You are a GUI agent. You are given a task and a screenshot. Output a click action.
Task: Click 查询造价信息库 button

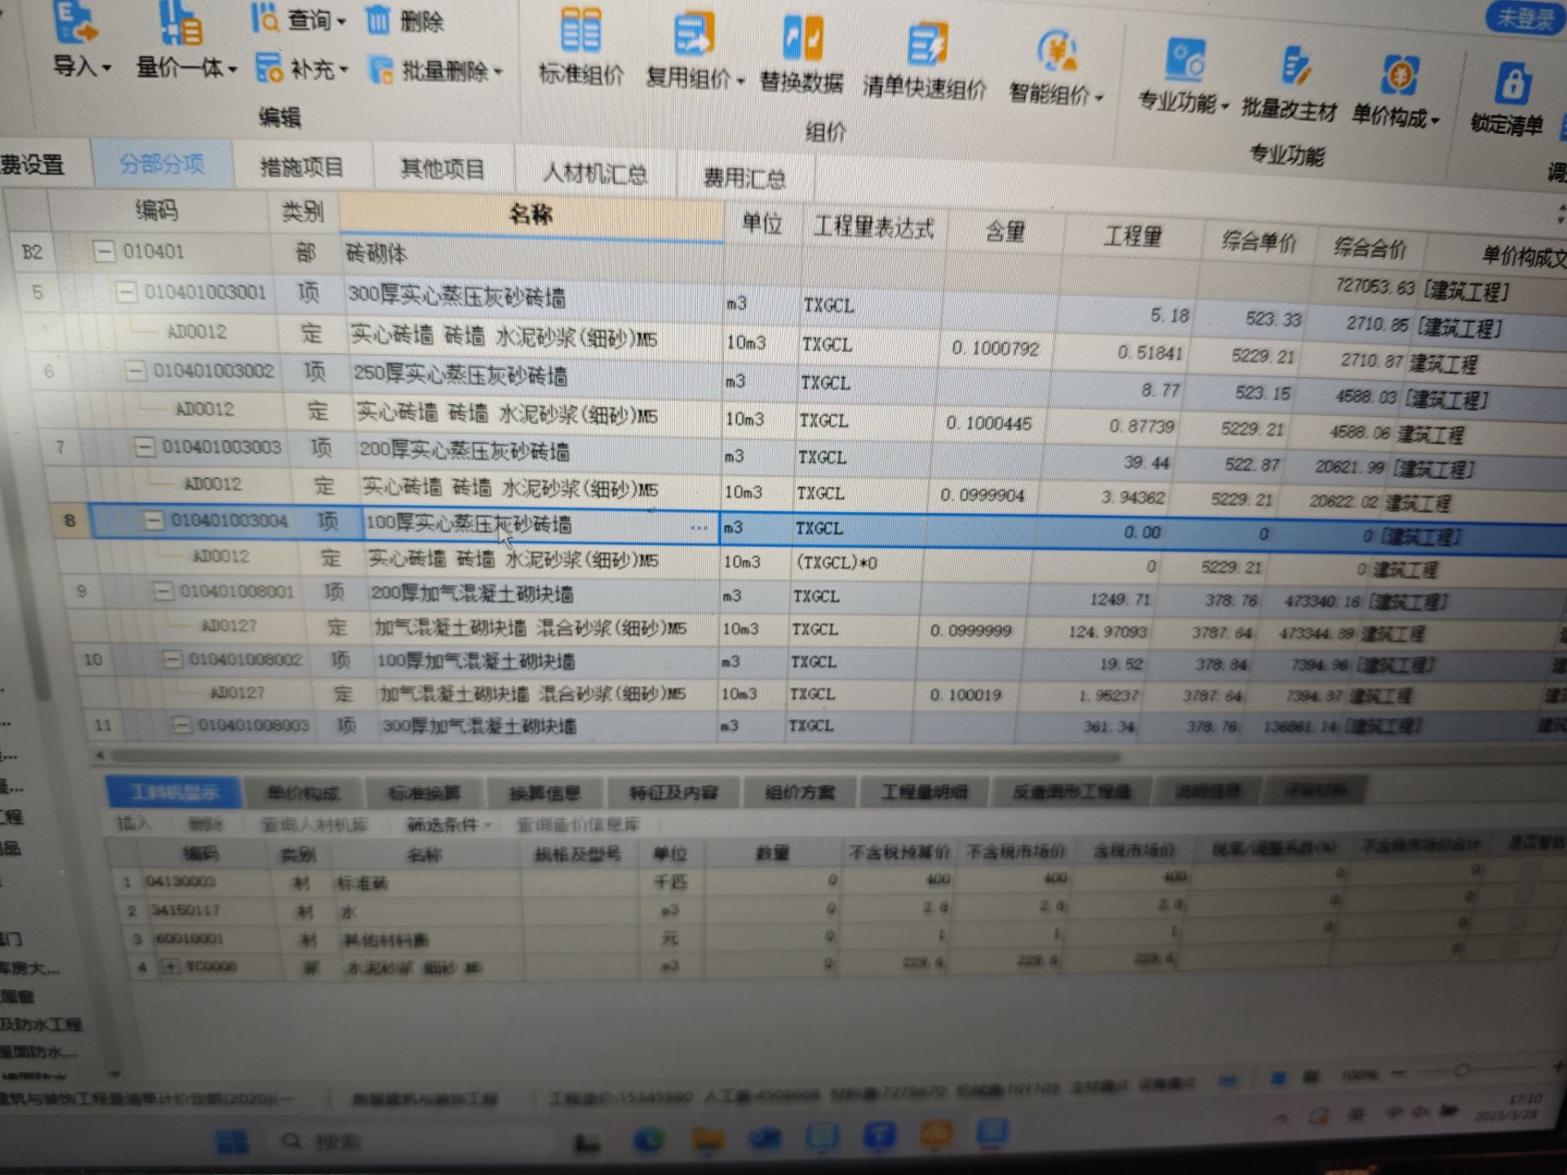(578, 825)
